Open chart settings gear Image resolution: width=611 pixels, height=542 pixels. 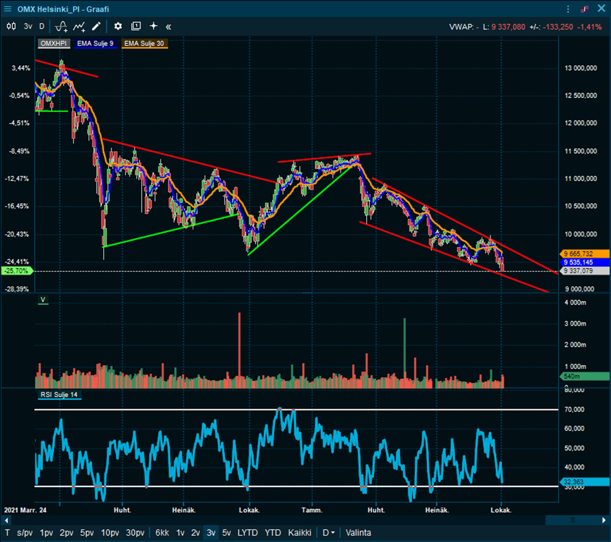click(117, 27)
